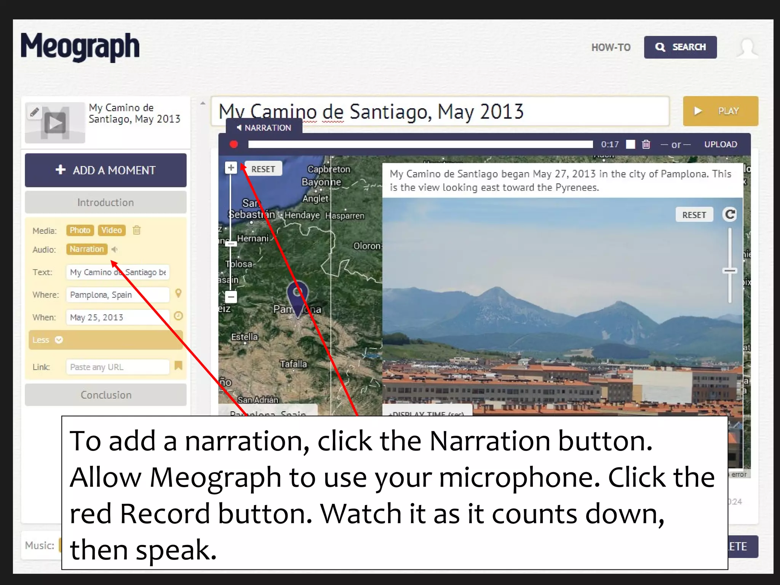Click the Pamplona map pin marker
The image size is (780, 585).
point(297,299)
